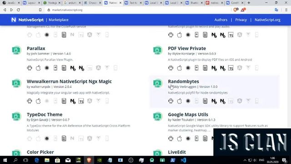
Task: Open Visual Studio Code from the taskbar
Action: coord(183,160)
